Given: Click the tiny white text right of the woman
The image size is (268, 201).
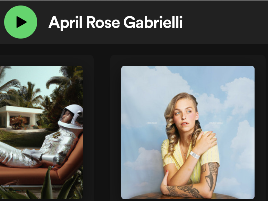Looking at the screenshot, I should 216,123.
